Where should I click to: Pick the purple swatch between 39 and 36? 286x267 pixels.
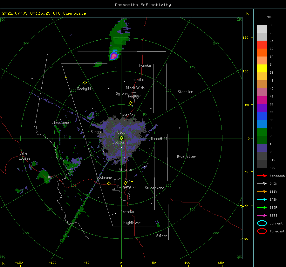pyautogui.click(x=262, y=108)
